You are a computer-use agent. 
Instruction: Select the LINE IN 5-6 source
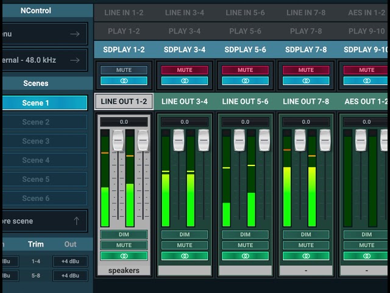tap(245, 13)
